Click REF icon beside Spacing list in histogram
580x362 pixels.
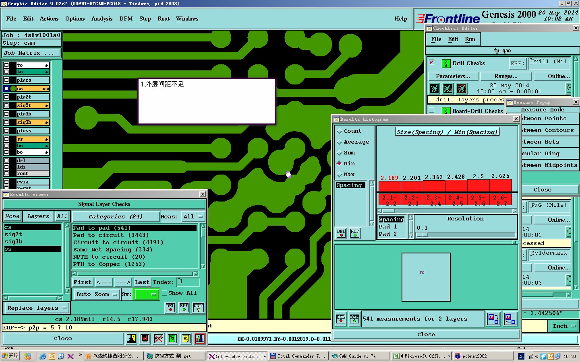[x=355, y=233]
